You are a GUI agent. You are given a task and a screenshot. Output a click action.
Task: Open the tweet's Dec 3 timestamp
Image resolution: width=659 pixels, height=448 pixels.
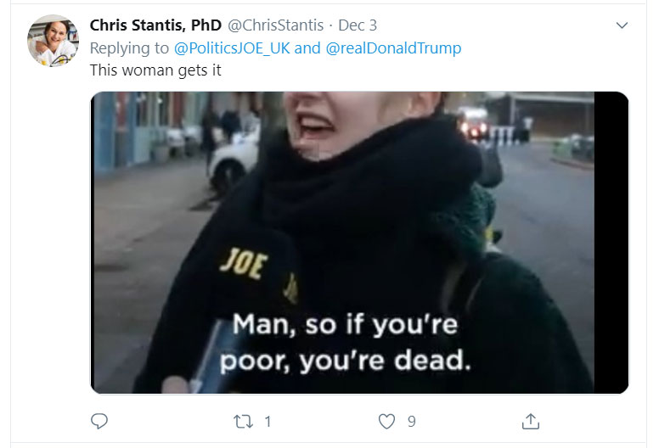[x=359, y=25]
